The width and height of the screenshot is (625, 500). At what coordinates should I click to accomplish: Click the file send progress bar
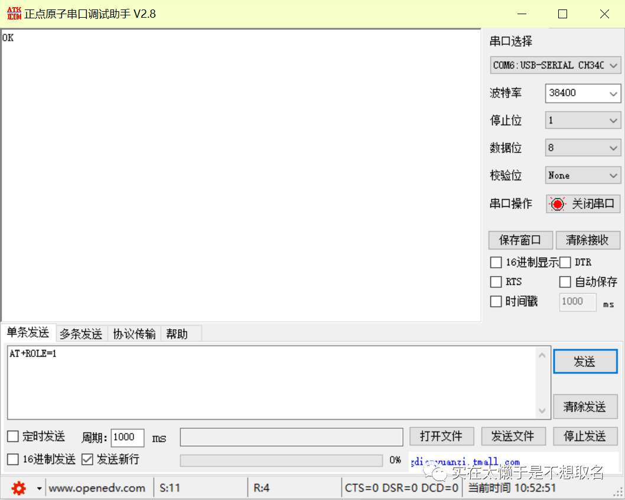[281, 460]
